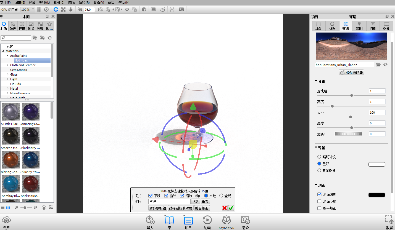Collapse the 设置 (settings) section

[x=316, y=81]
